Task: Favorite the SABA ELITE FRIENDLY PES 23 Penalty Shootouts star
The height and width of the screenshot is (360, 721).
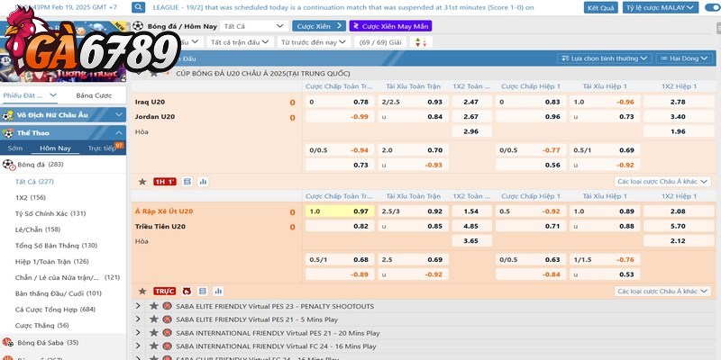Action: (153, 306)
